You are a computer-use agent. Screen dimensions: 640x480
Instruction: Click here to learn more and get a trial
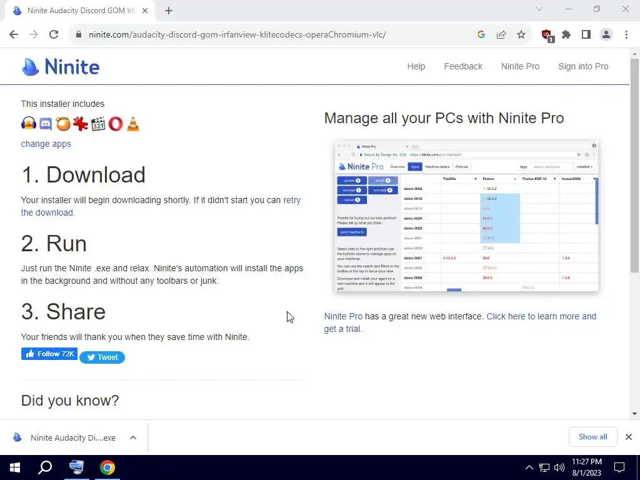tap(541, 316)
